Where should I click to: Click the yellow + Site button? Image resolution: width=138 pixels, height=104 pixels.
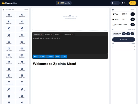[x=133, y=3]
